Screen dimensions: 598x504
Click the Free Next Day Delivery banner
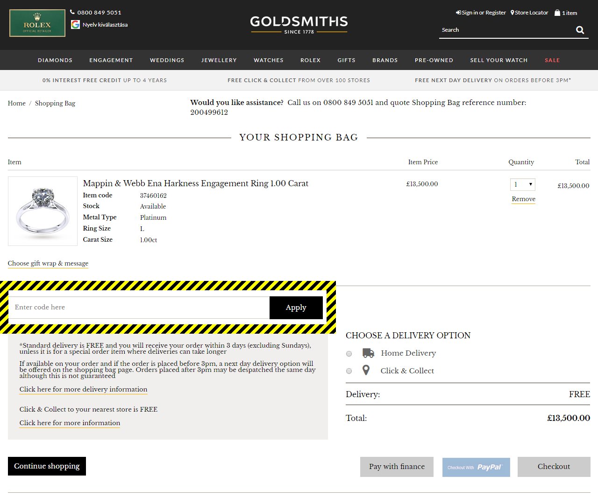tap(493, 80)
